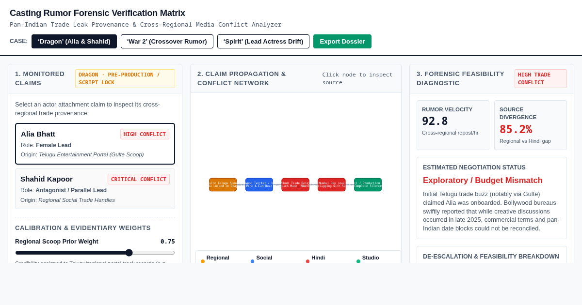Switch case to 'War 2' (Crossover Rumor)
Image resolution: width=582 pixels, height=305 pixels.
tap(167, 41)
